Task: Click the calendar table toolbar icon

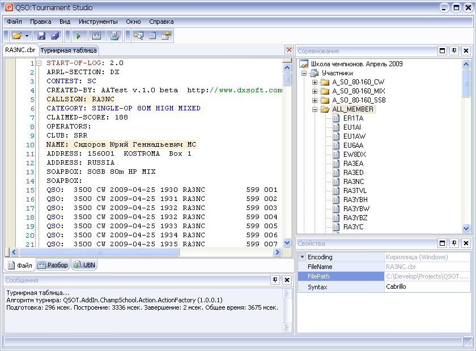Action: pos(97,36)
